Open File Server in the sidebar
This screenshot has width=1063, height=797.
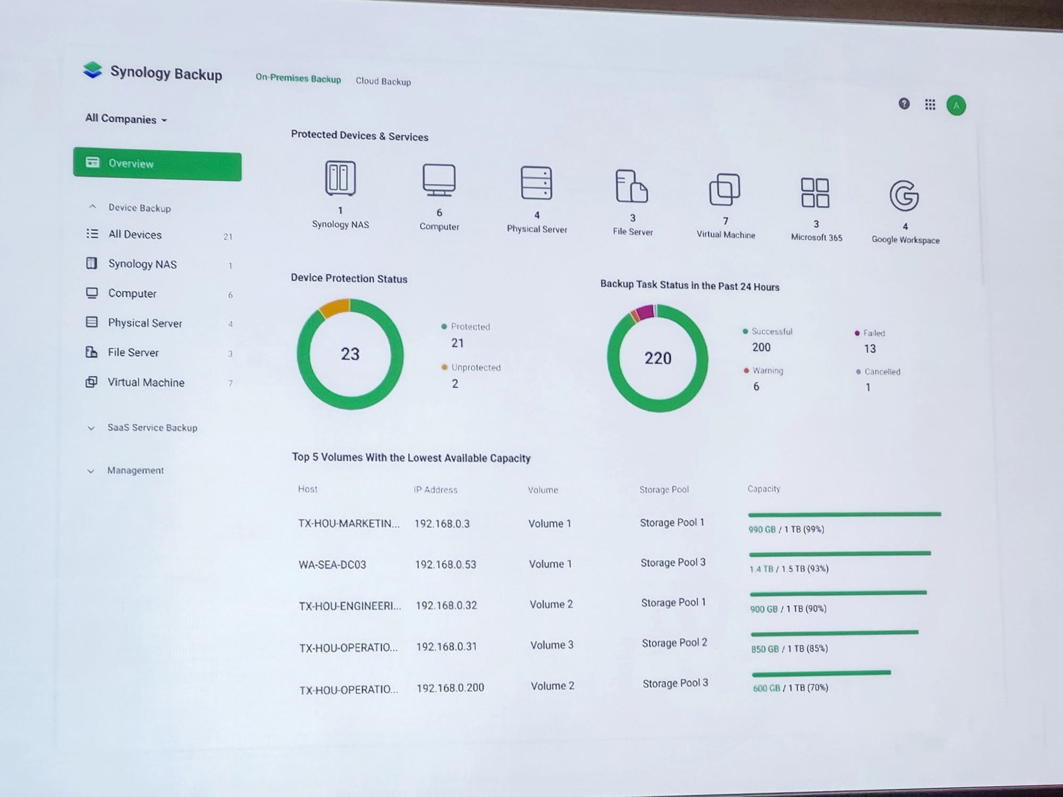[159, 352]
